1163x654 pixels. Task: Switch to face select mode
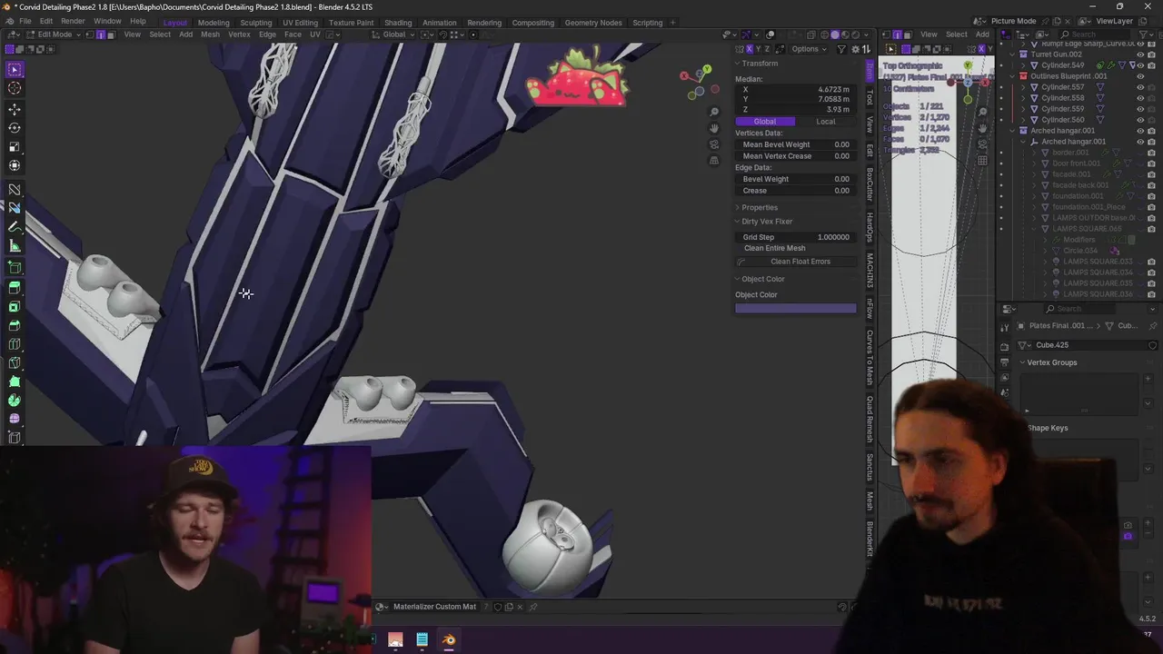tap(111, 35)
